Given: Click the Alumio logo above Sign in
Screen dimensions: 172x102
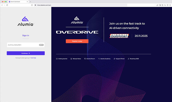Looking at the screenshot, I should (26, 21).
